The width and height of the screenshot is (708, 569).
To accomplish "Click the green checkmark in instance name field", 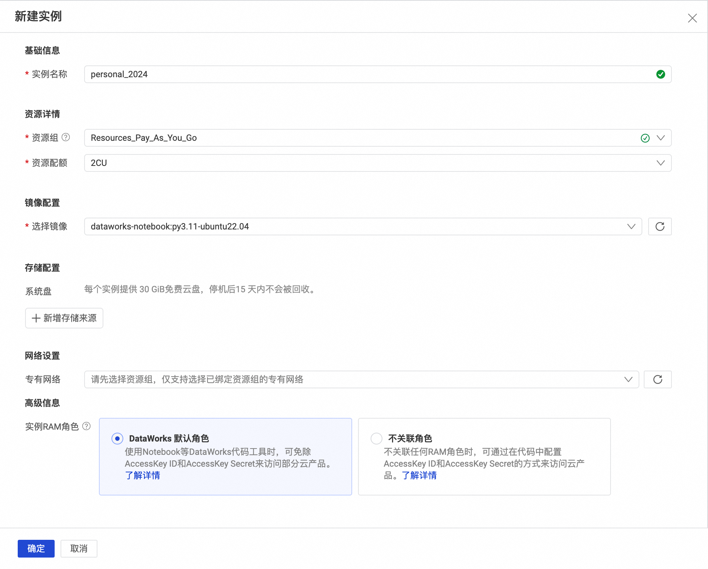I will click(660, 74).
